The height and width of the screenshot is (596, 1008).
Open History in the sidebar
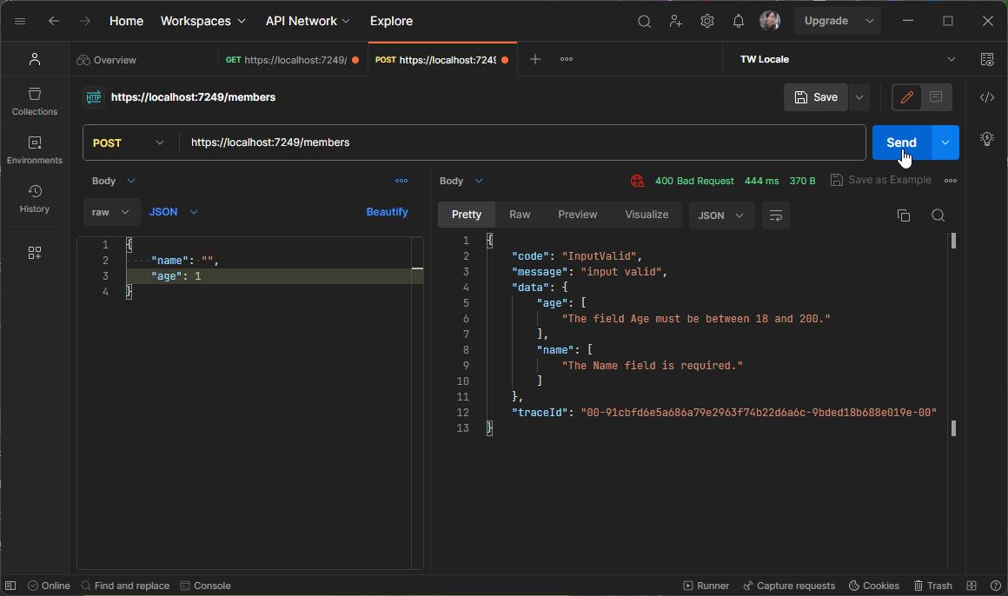35,199
